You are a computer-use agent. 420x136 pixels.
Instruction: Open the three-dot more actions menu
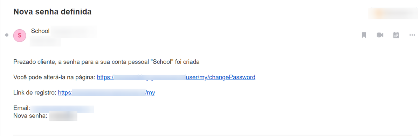coord(412,35)
